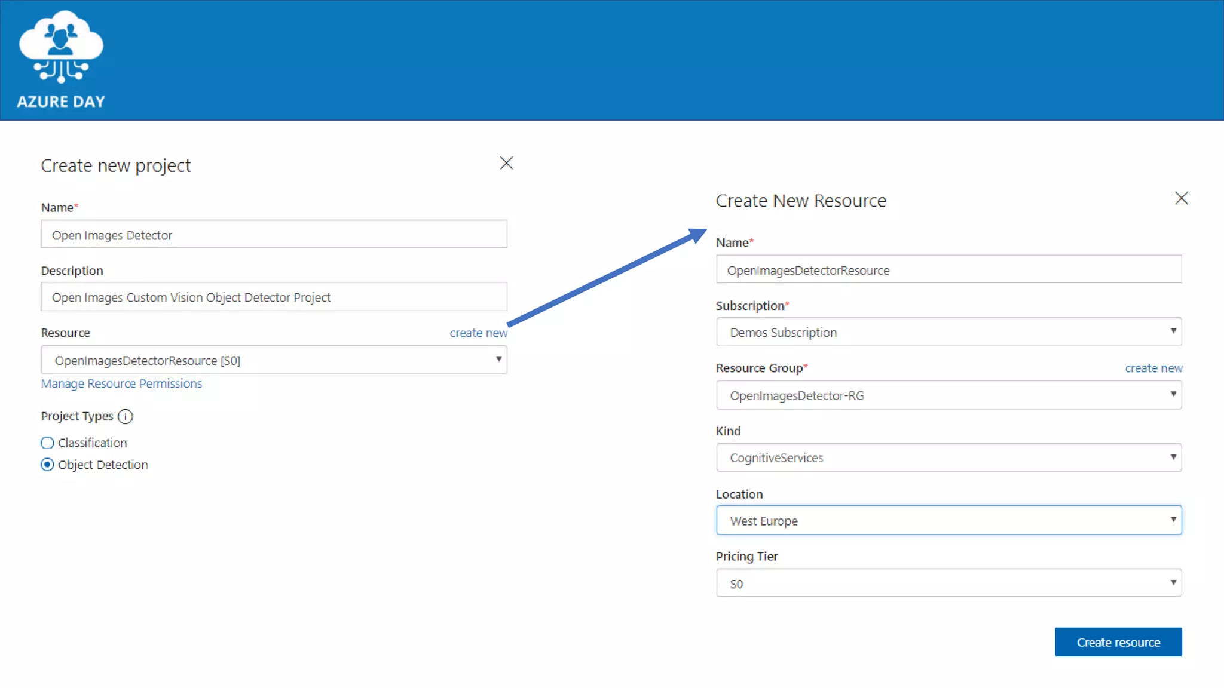
Task: Open Manage Resource Permissions link
Action: 121,384
